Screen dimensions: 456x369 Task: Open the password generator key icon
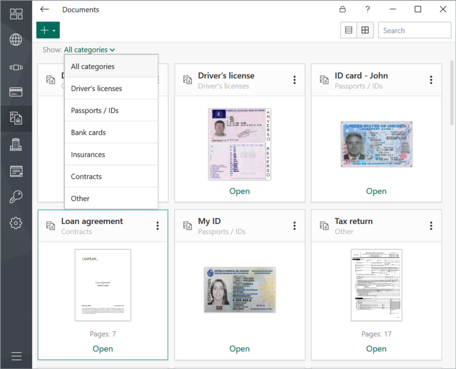coord(16,197)
